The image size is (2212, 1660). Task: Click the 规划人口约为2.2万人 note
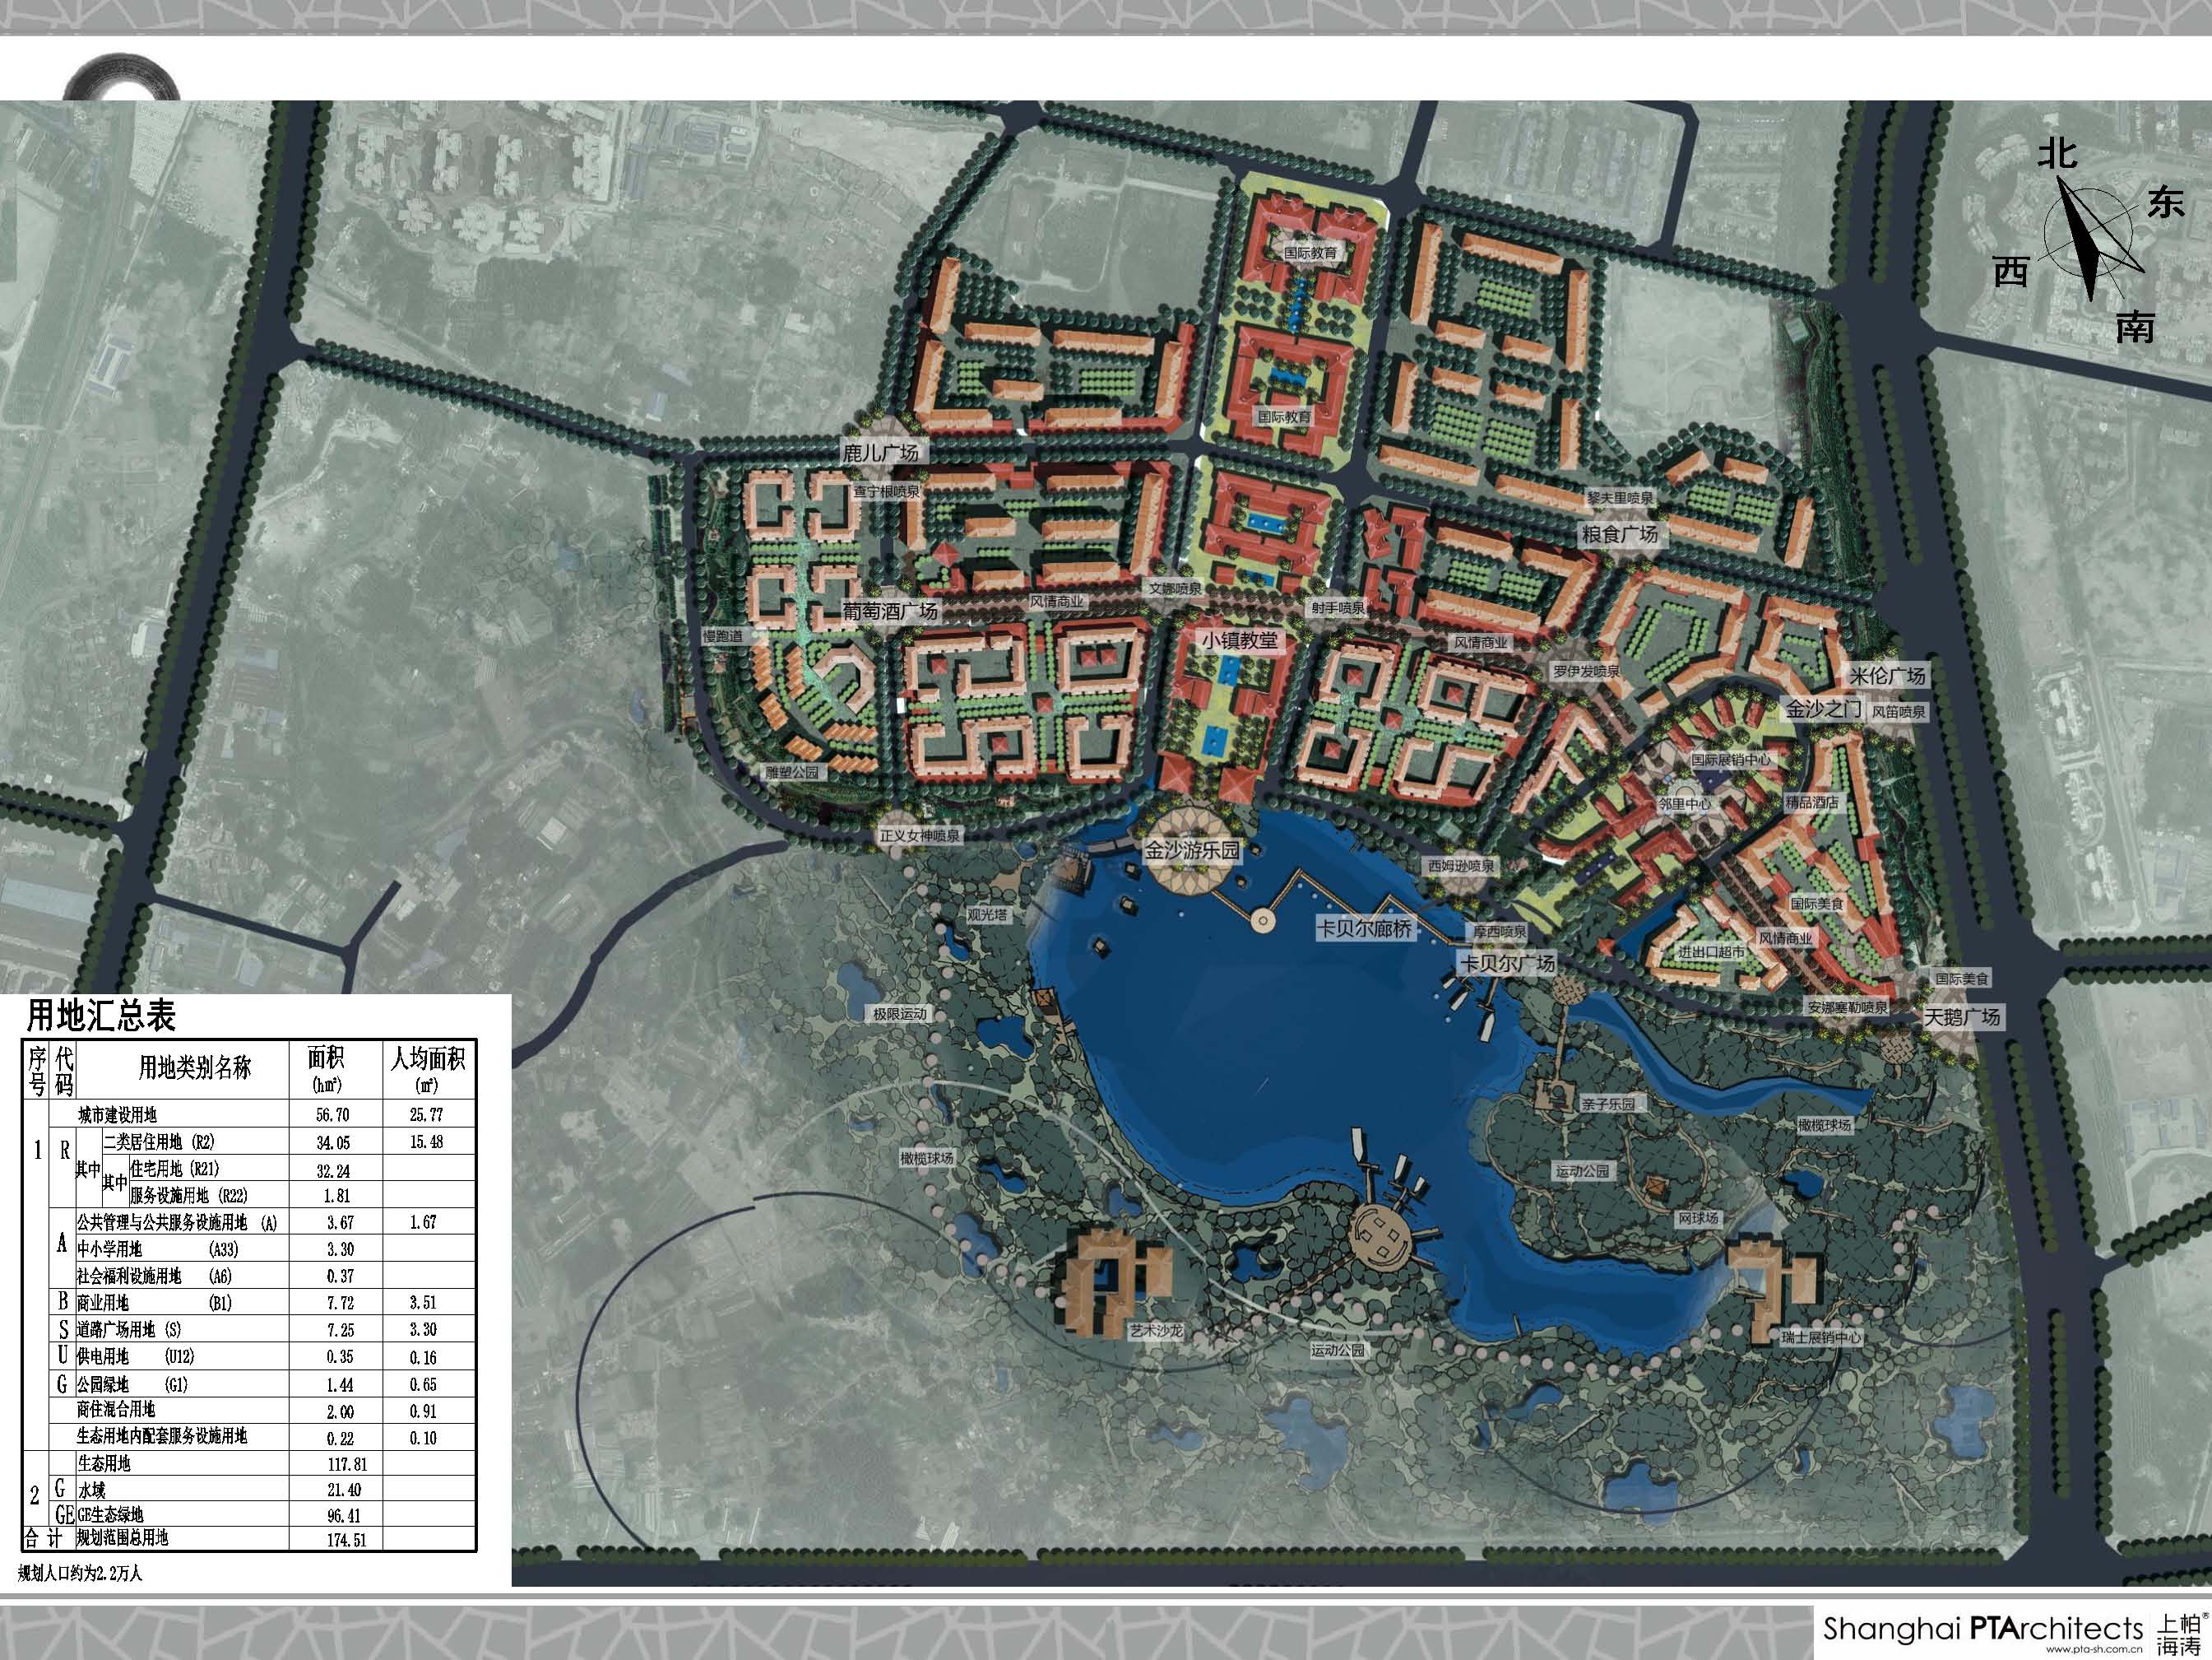[x=80, y=1573]
